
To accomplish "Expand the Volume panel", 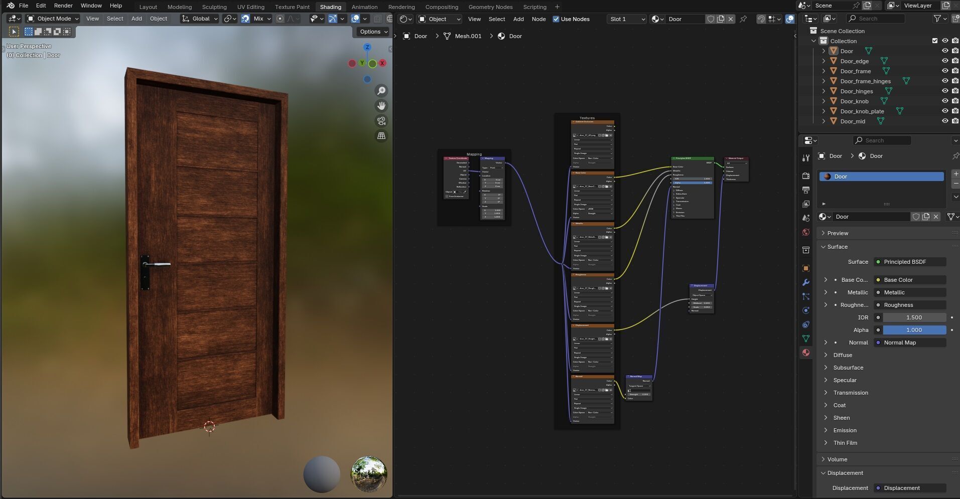I will 837,459.
